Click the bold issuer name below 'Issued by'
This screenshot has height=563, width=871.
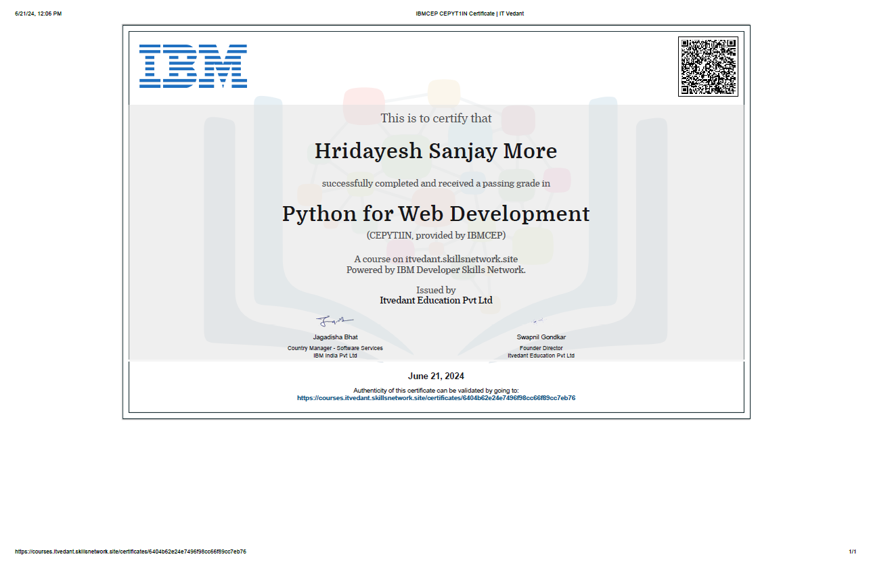[x=436, y=300]
